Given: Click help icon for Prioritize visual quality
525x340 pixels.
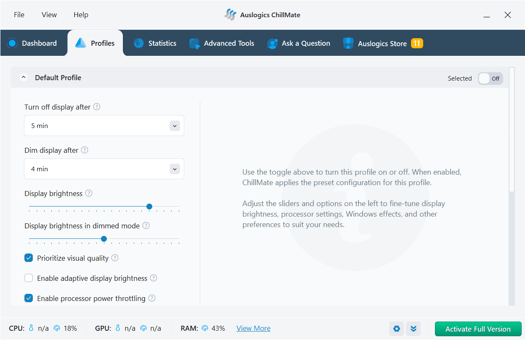Looking at the screenshot, I should pos(115,258).
